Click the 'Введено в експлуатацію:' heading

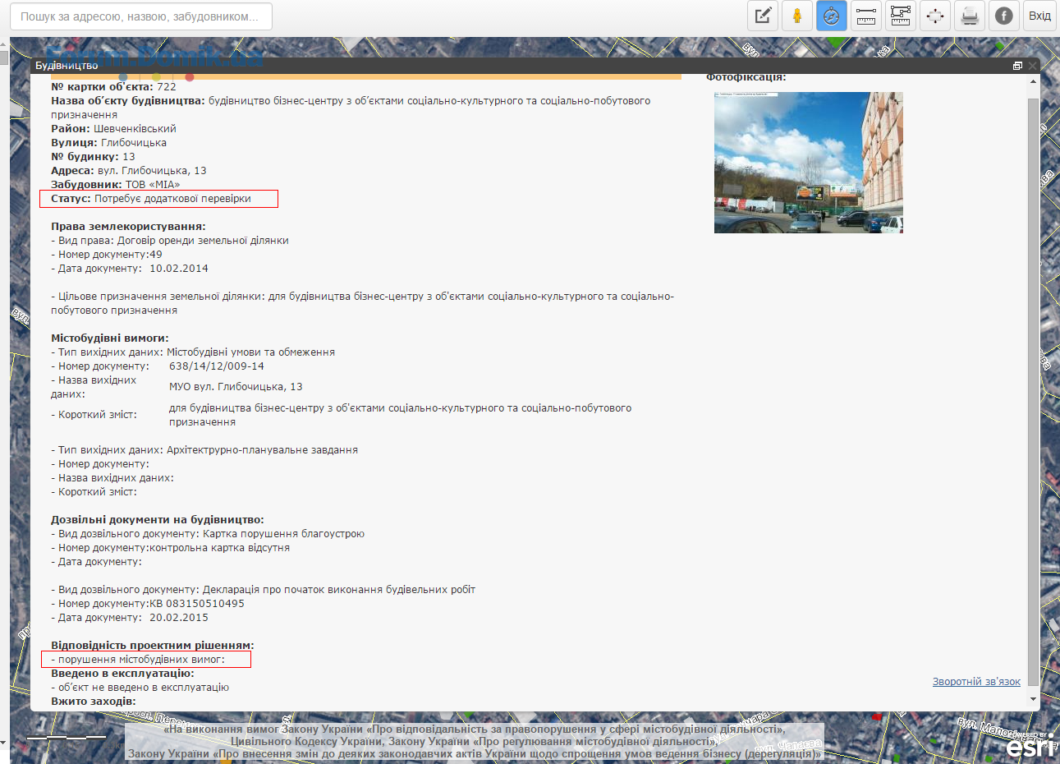tap(122, 674)
